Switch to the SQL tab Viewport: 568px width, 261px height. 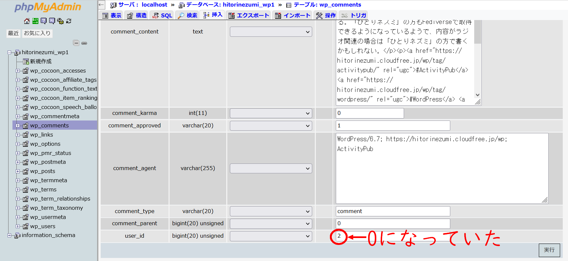coord(163,15)
